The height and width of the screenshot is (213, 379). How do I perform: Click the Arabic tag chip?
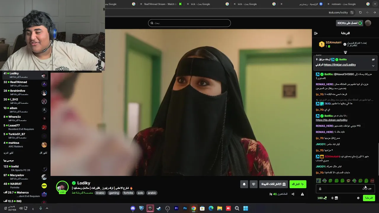100,193
